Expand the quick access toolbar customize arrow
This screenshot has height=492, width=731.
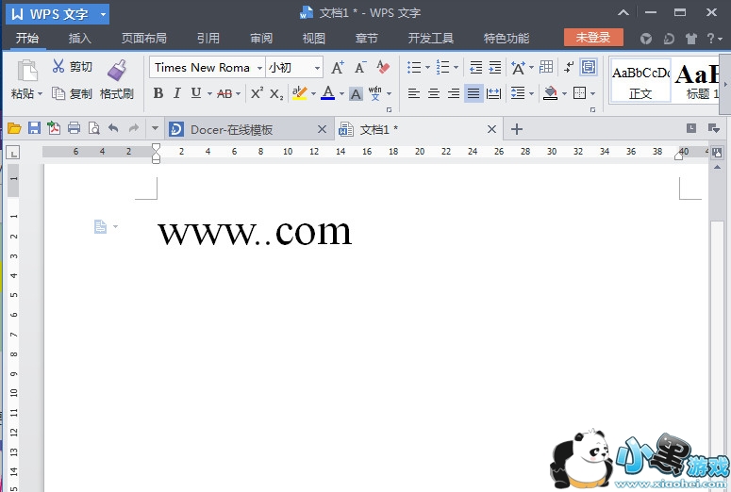tap(155, 128)
